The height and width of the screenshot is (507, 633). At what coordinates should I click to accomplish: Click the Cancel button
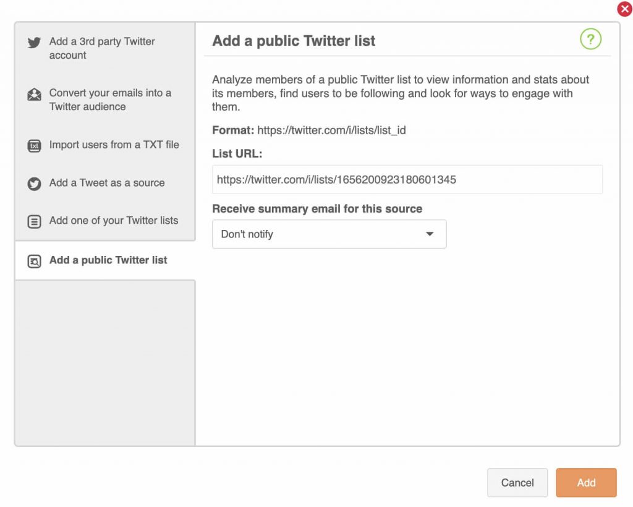click(517, 482)
